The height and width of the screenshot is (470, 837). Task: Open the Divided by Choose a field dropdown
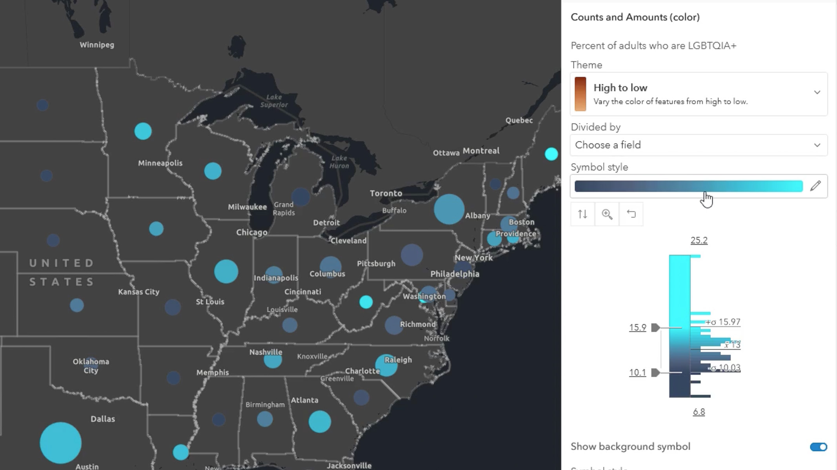pos(699,145)
